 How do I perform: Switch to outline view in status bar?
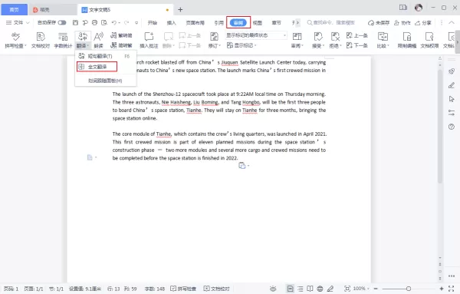click(x=300, y=289)
